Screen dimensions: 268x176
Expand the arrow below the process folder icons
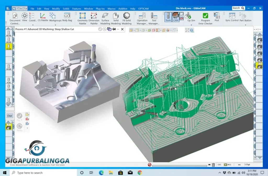(27, 128)
